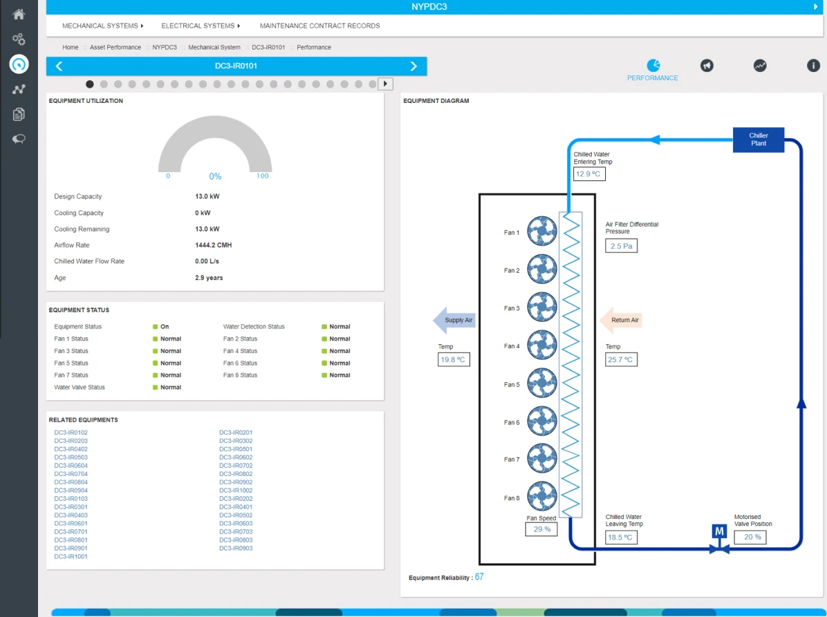This screenshot has width=827, height=617.
Task: Go to next equipment with right chevron
Action: (413, 66)
